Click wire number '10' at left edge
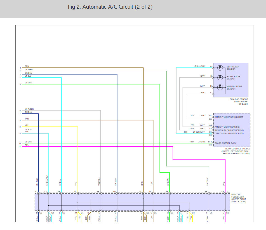The height and width of the screenshot is (230, 266). [20, 133]
